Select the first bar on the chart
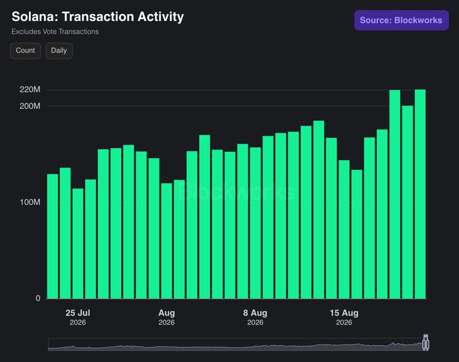Image resolution: width=459 pixels, height=362 pixels. click(x=53, y=236)
